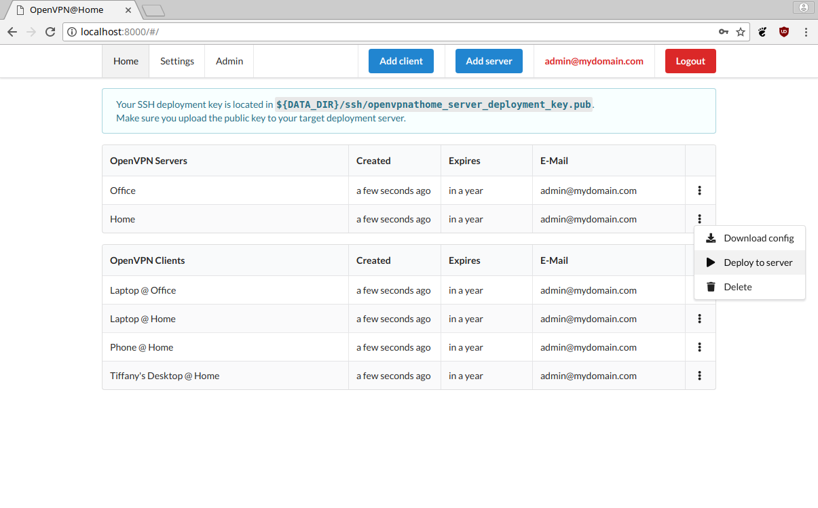818x508 pixels.
Task: Open the kebab menu for Laptop @ Office
Action: 699,290
